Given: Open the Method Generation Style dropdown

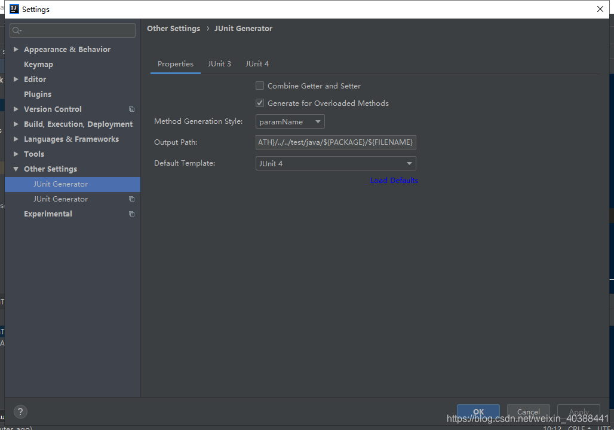Looking at the screenshot, I should click(290, 121).
